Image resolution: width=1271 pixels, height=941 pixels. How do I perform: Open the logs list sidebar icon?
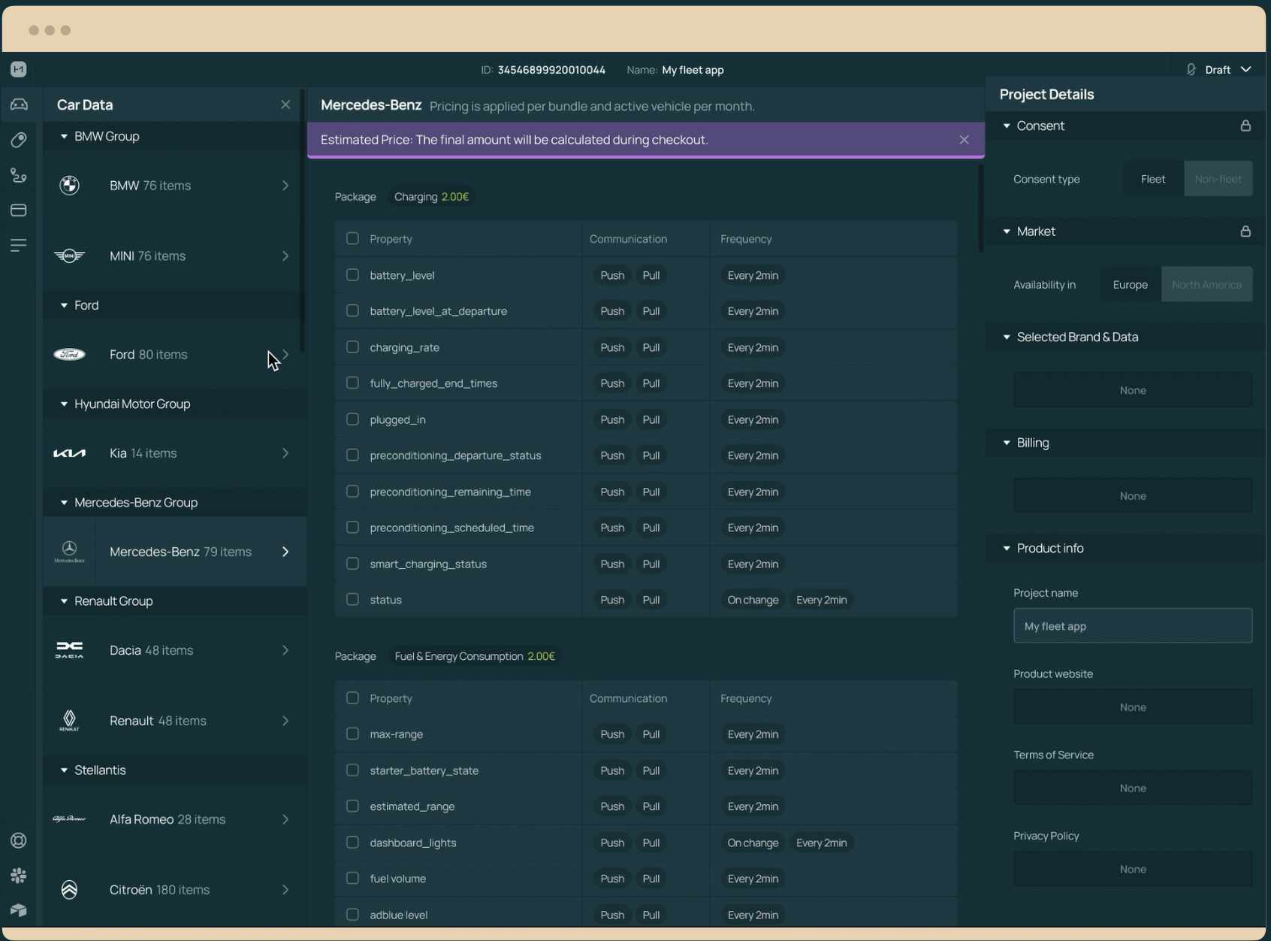click(19, 245)
